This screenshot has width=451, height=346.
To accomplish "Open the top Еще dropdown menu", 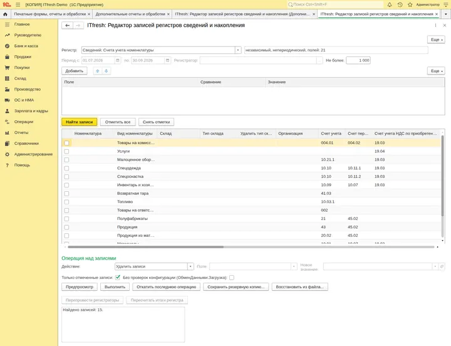I will click(x=436, y=39).
